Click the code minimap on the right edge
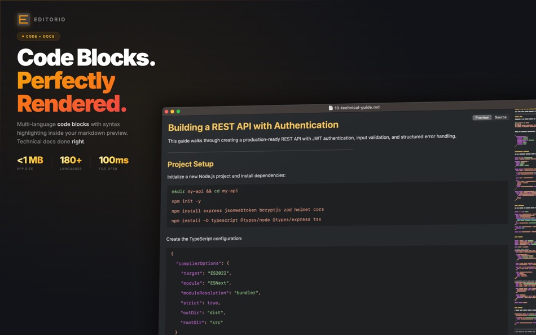The height and width of the screenshot is (335, 536). click(525, 222)
